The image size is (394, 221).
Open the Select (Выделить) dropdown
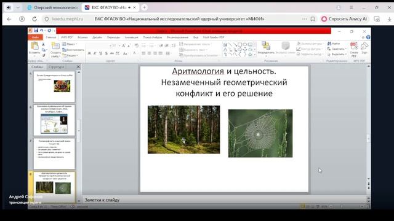coord(337,55)
